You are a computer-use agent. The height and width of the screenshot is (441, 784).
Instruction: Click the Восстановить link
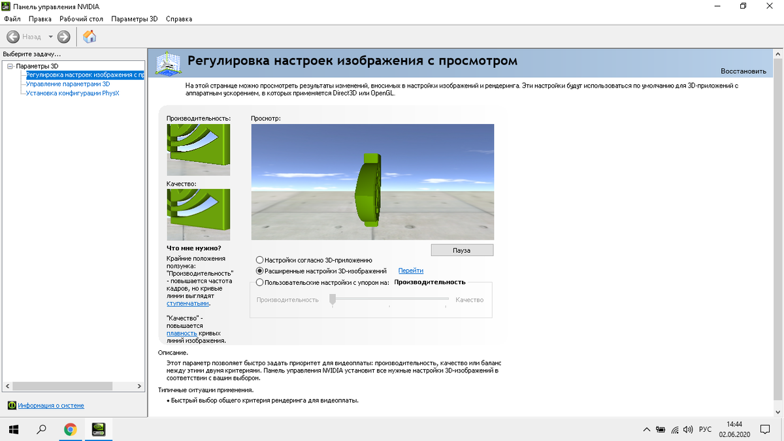click(x=743, y=71)
